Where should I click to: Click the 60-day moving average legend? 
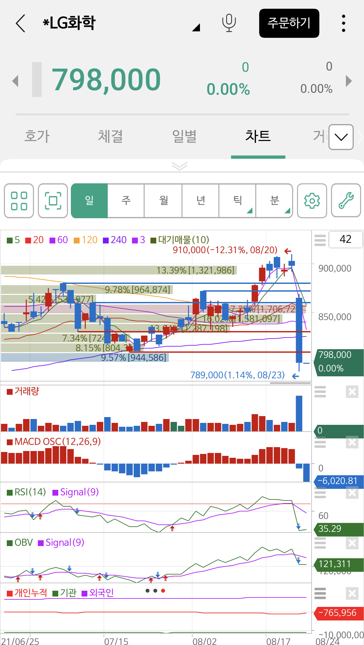(x=59, y=240)
